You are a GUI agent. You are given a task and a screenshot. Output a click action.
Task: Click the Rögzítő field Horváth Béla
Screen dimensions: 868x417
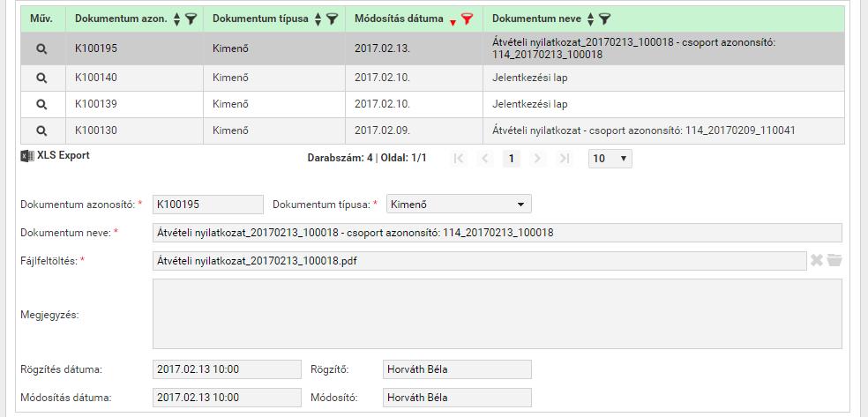(x=457, y=369)
